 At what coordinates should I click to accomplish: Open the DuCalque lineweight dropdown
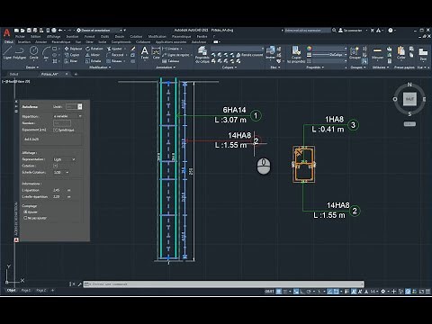pyautogui.click(x=329, y=55)
